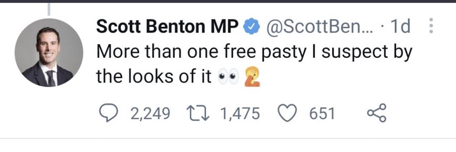Click the dark bar above the tweet
The width and height of the screenshot is (456, 152).
[x=228, y=1]
